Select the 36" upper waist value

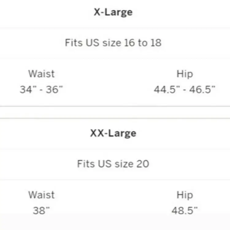(54, 90)
